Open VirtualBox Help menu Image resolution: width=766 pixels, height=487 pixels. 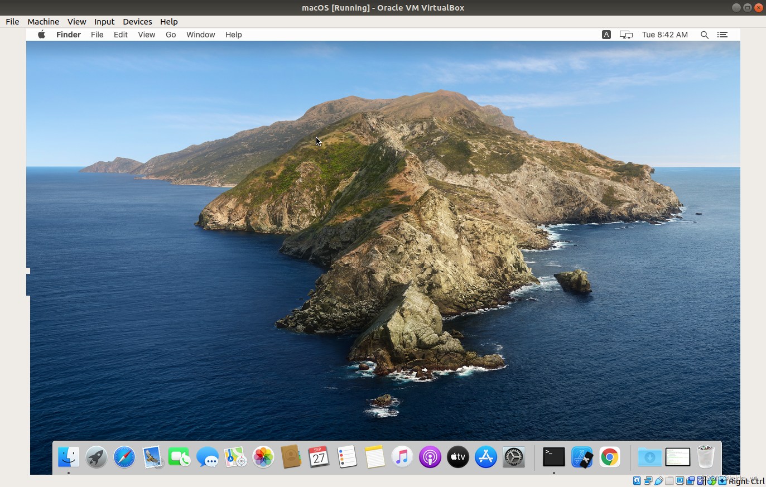(169, 22)
